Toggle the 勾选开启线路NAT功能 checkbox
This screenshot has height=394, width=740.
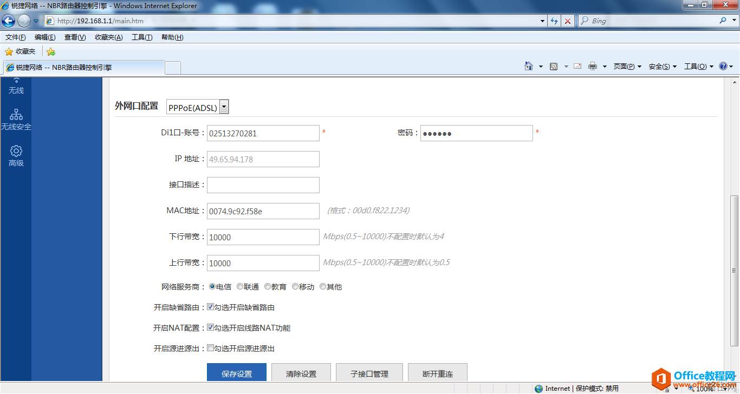(211, 327)
